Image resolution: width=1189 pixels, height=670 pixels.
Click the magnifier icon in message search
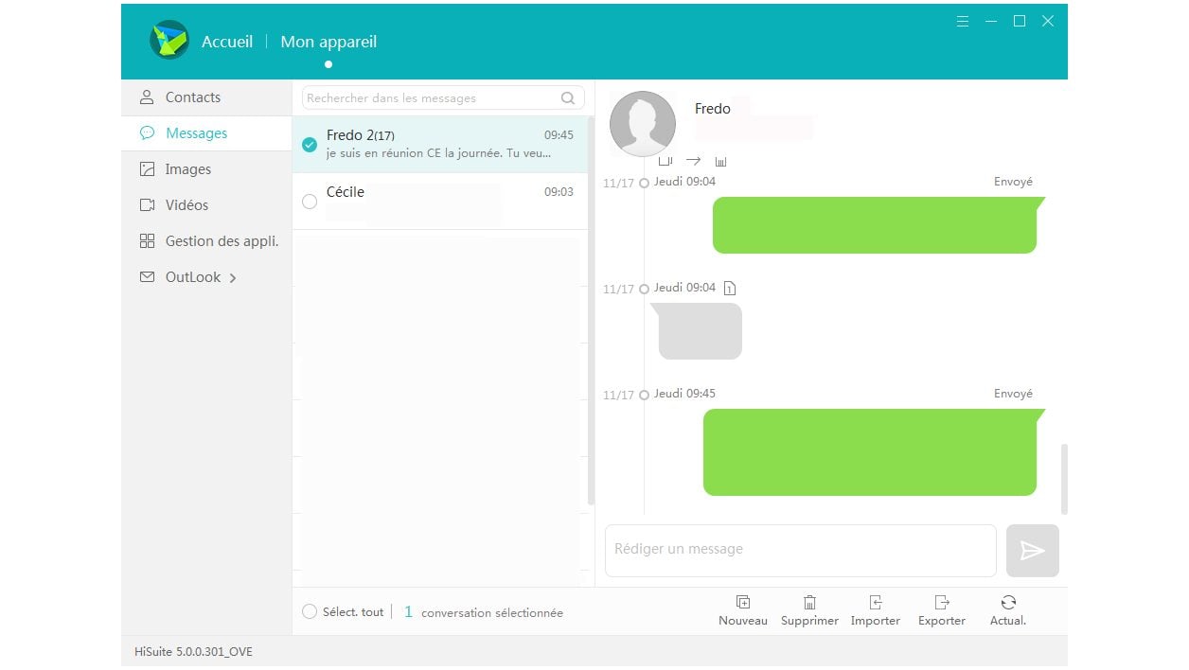[x=568, y=98]
